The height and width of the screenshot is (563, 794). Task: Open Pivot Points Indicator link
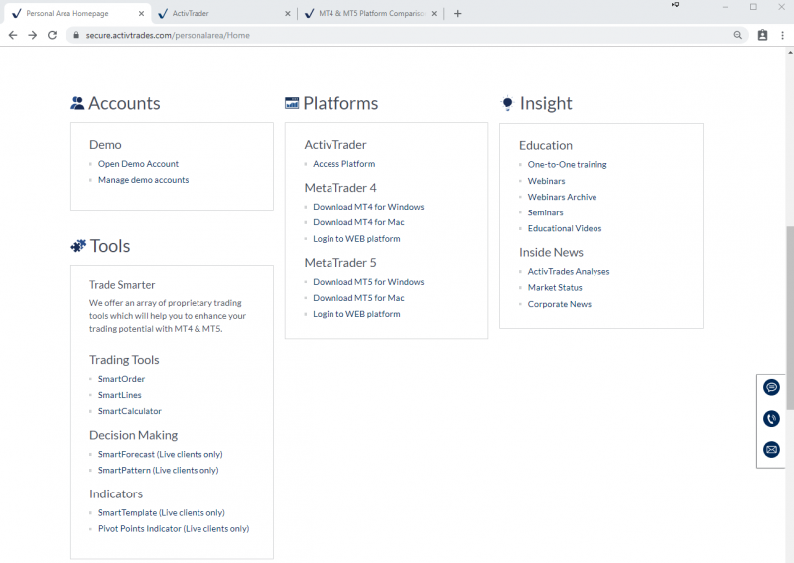point(174,528)
